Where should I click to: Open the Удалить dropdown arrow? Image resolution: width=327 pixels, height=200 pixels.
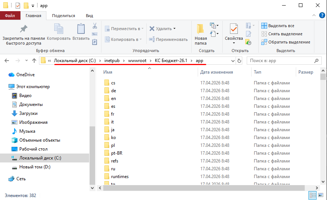174,29
